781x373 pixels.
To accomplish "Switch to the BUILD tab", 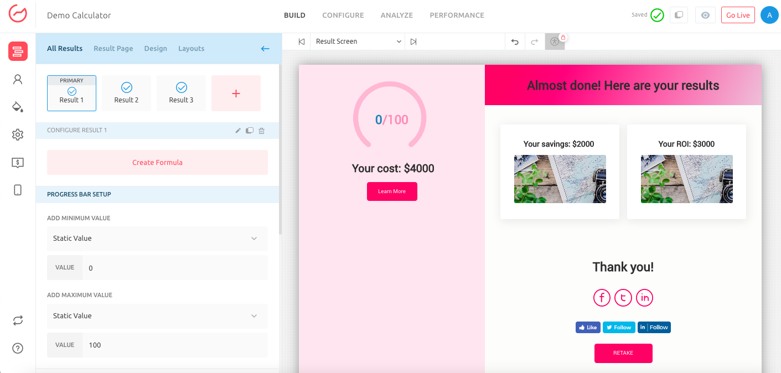I will click(x=294, y=15).
